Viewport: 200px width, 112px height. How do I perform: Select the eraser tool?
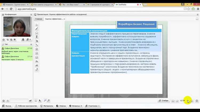click(37, 69)
